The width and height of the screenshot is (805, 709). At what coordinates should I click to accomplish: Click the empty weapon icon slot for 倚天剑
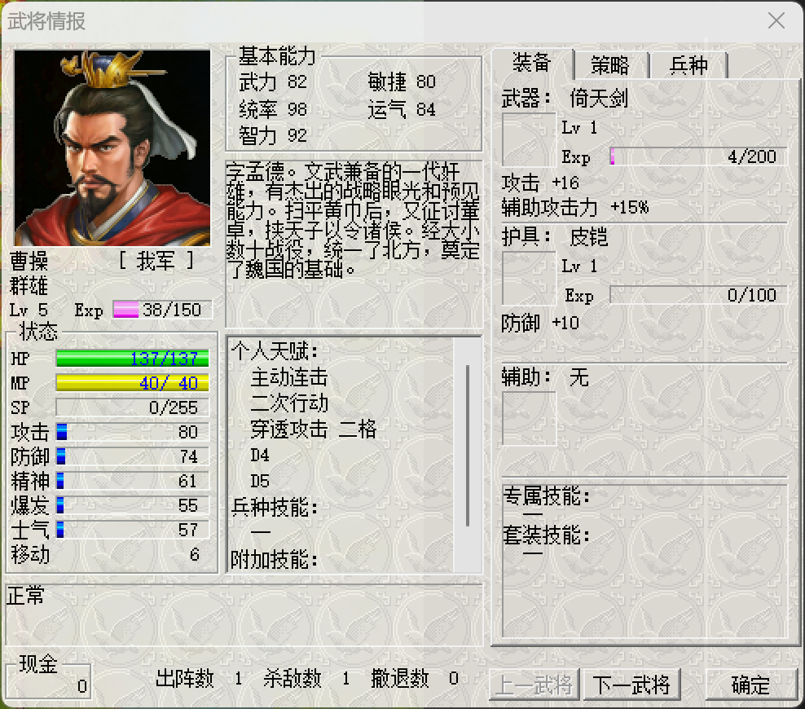(529, 140)
